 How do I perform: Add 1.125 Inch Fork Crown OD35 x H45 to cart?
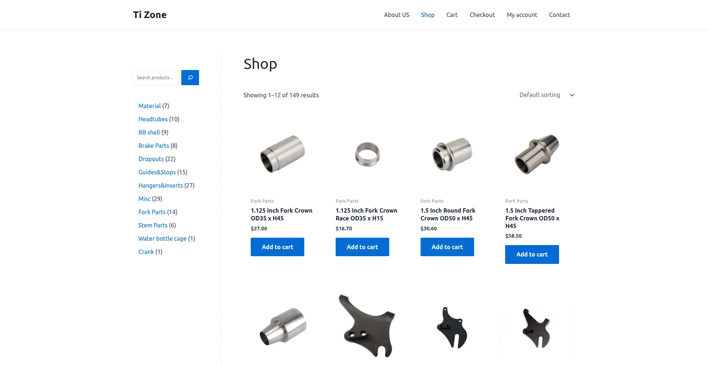277,247
